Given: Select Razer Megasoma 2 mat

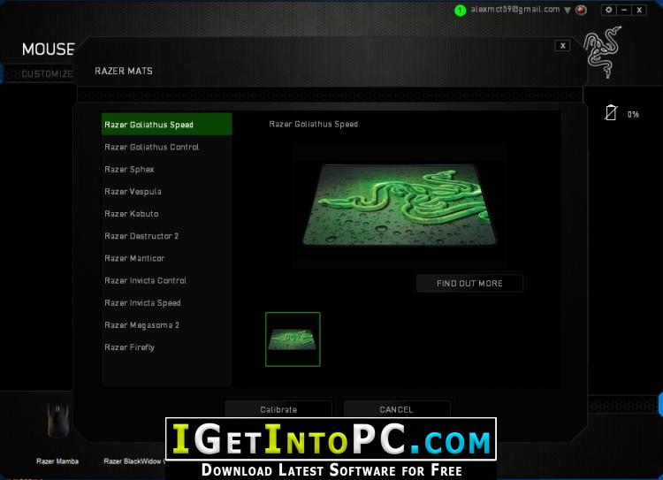Looking at the screenshot, I should 166,324.
